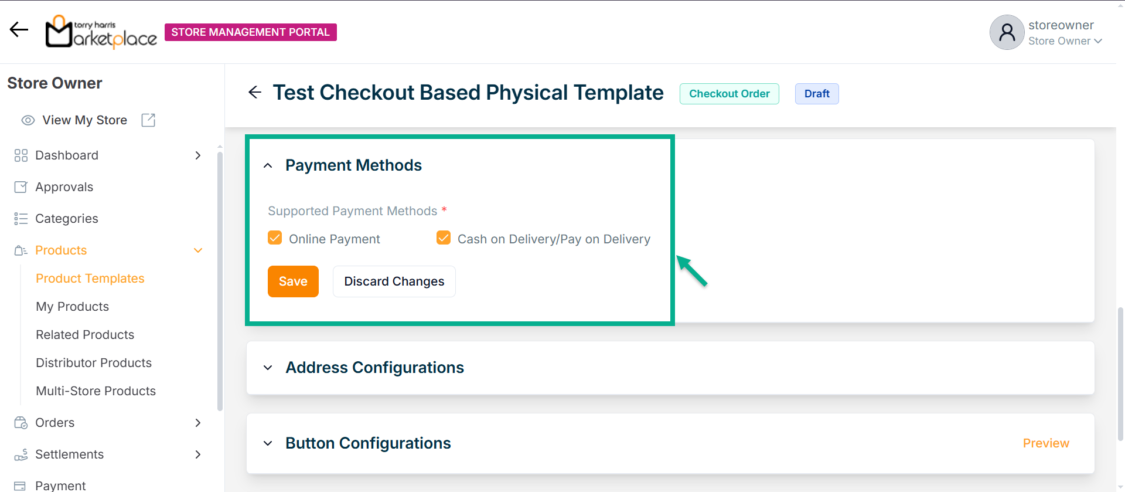Go back using arrow beside template title

coord(255,92)
